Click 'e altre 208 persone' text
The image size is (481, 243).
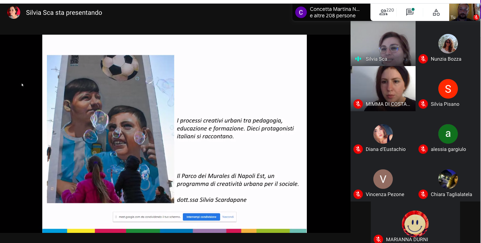332,16
